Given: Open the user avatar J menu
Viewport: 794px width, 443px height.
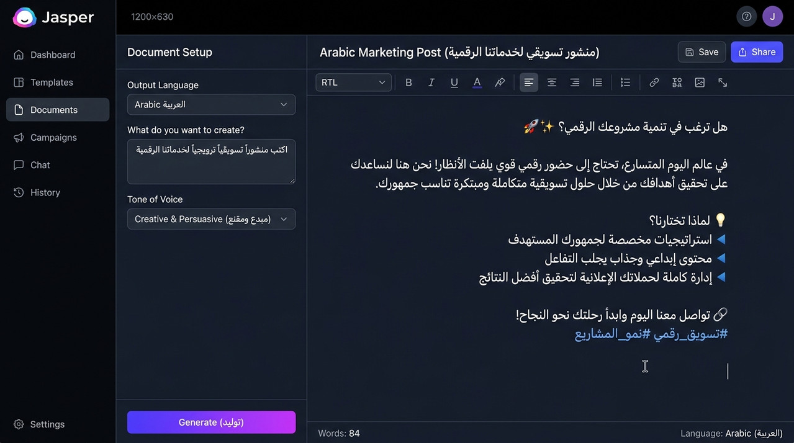Looking at the screenshot, I should coord(772,17).
